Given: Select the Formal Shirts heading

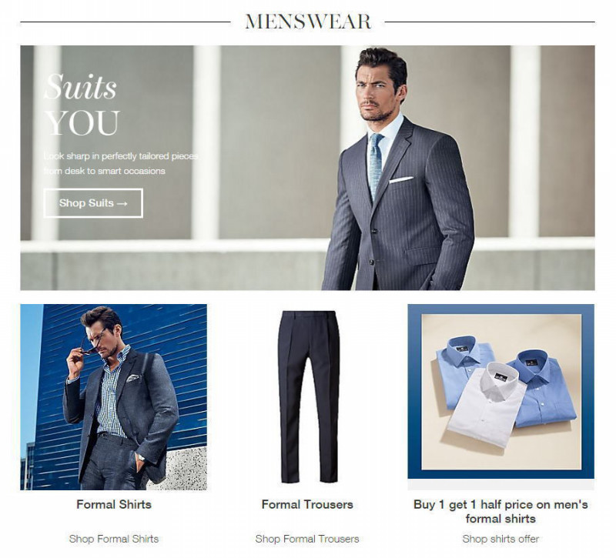Looking at the screenshot, I should [x=114, y=504].
